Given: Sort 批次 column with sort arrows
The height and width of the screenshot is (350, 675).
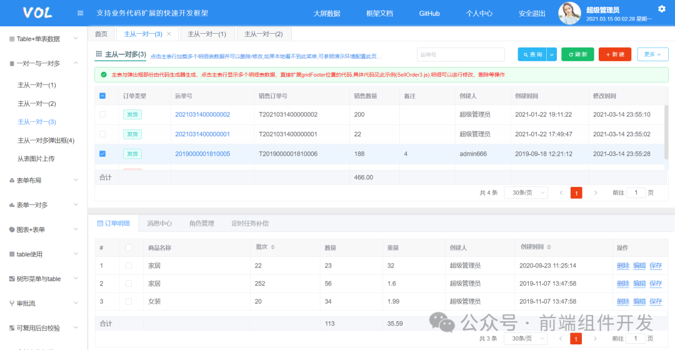Looking at the screenshot, I should pos(272,247).
